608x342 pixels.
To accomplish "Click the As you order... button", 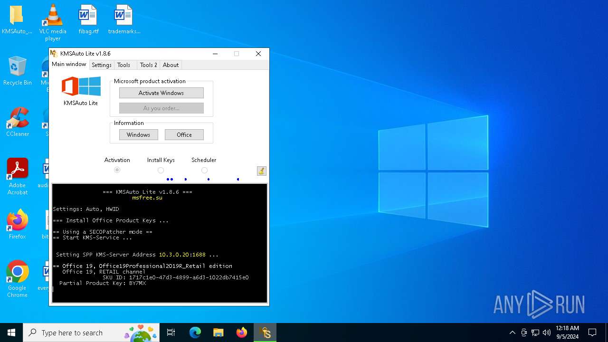I will coord(161,108).
